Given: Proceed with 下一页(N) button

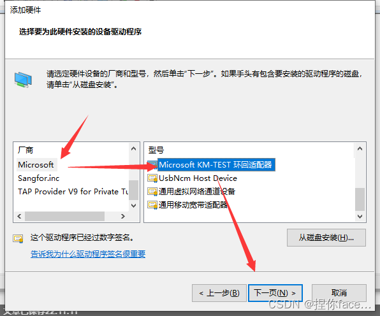Looking at the screenshot, I should point(275,293).
